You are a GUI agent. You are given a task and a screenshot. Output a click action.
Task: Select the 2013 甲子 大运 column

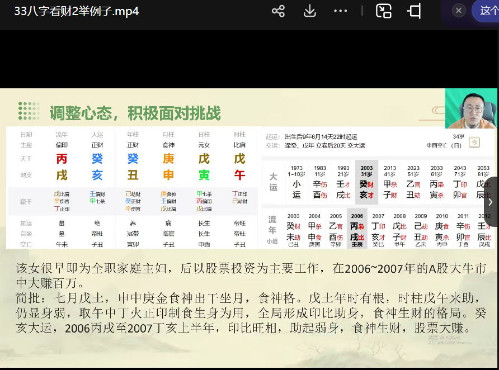(390, 183)
